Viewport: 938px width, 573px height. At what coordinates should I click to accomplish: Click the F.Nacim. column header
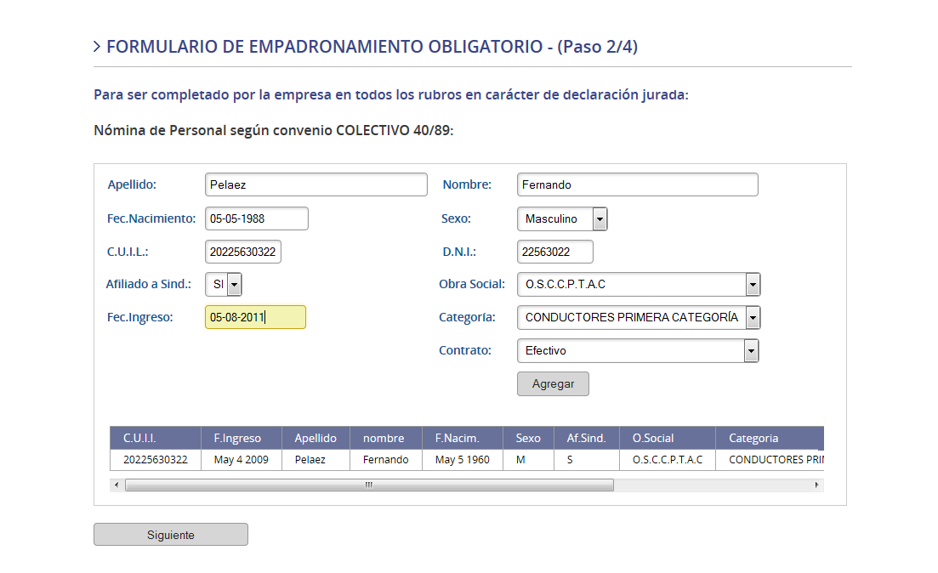[463, 438]
